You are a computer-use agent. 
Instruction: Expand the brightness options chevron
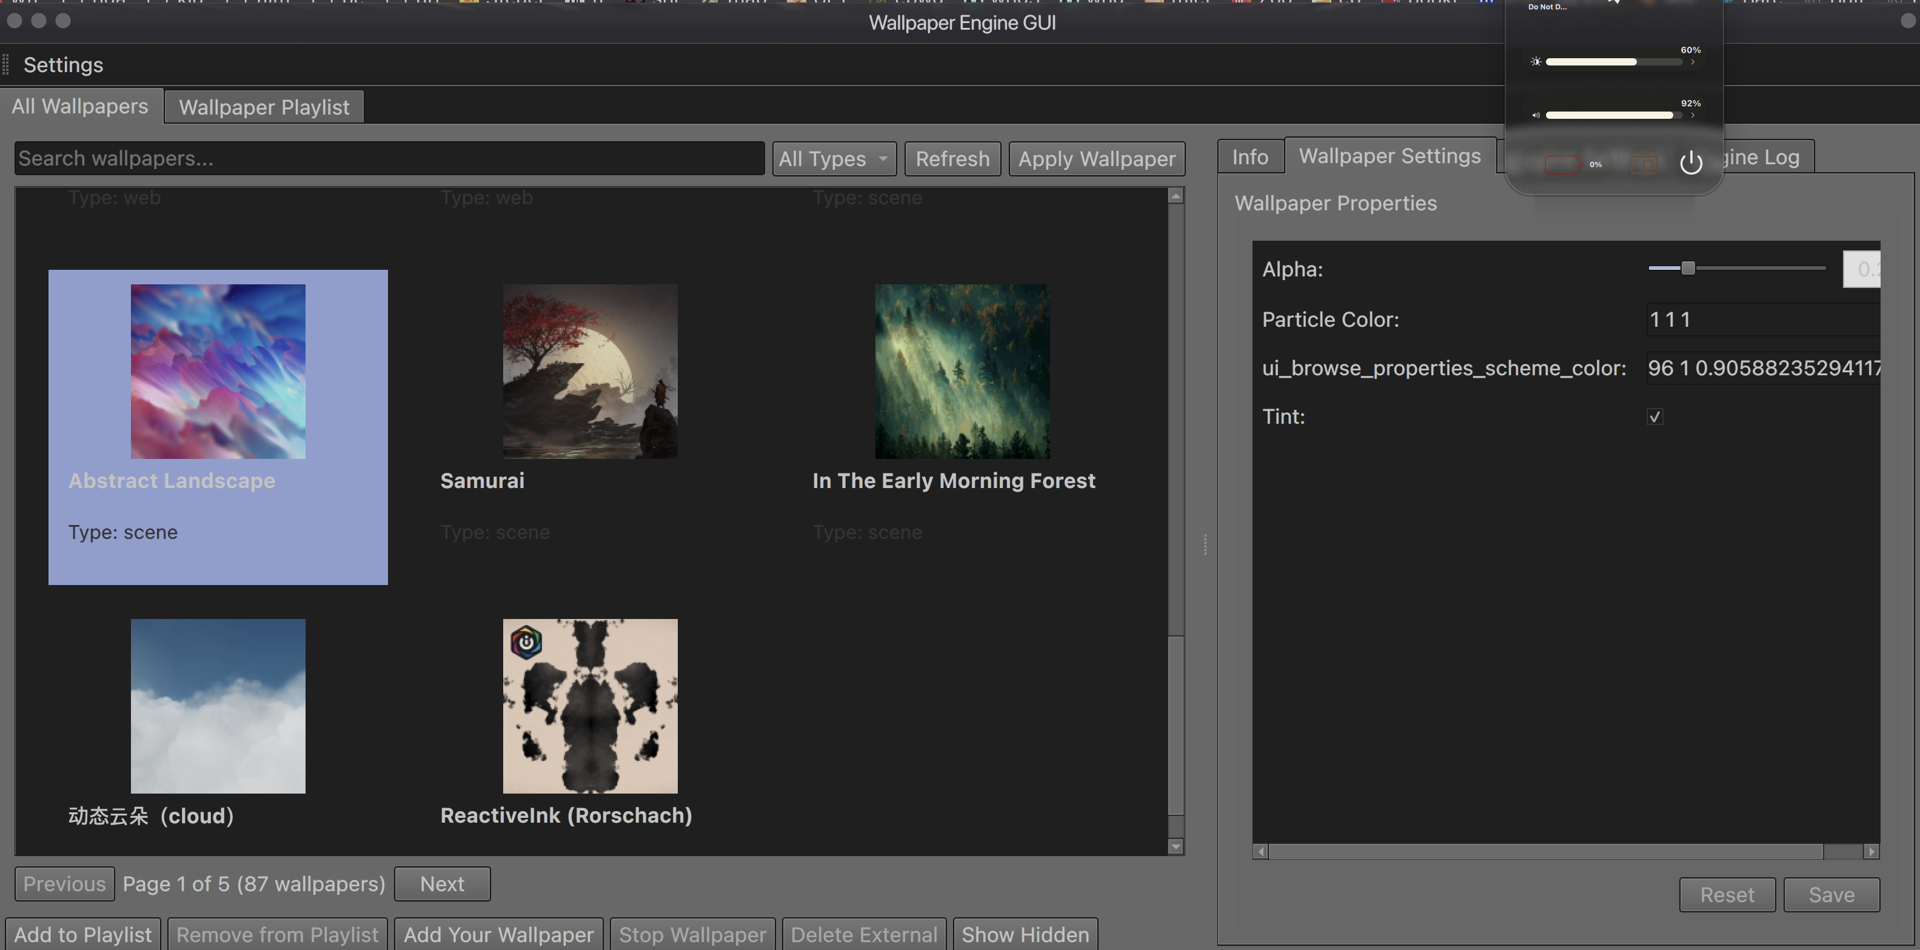coord(1693,62)
